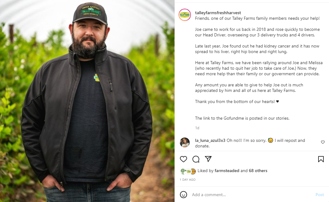Share the post via paper plane icon
329x202 pixels.
[x=208, y=159]
